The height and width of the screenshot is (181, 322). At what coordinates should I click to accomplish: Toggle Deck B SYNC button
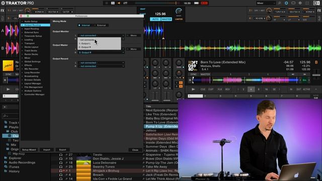193,74
